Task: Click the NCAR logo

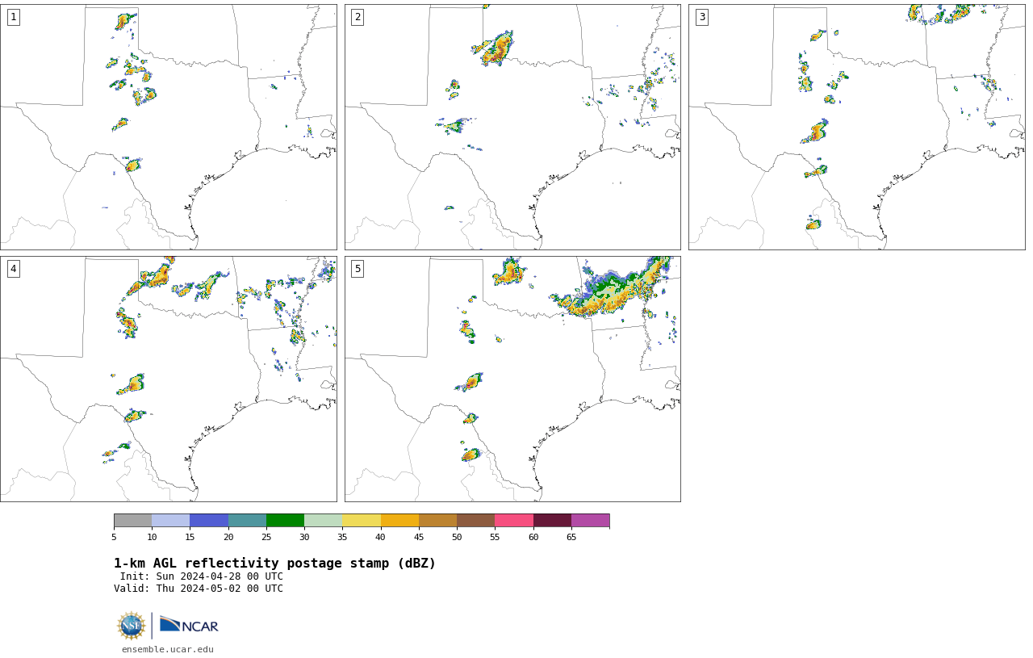Action: coord(189,625)
